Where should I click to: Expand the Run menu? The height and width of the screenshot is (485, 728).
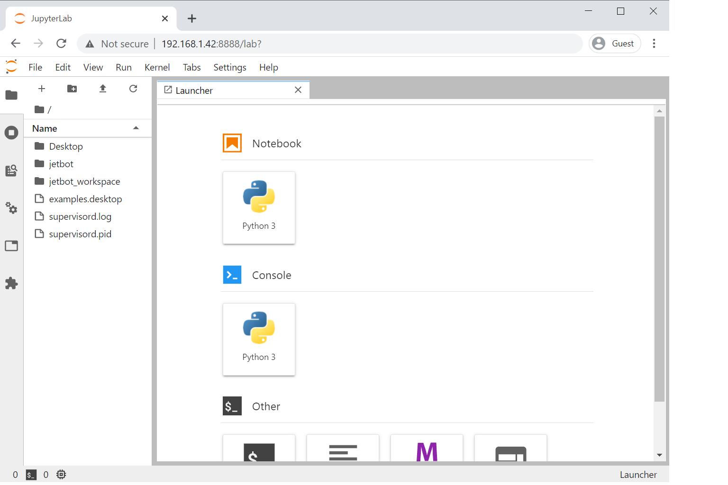point(123,67)
